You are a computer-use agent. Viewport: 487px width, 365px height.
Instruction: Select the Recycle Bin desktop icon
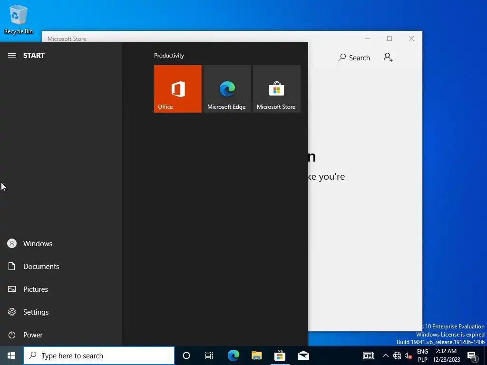tap(19, 19)
